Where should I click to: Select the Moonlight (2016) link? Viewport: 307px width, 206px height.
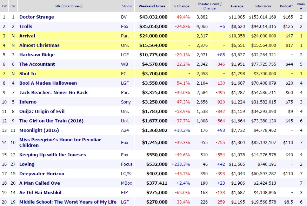pos(39,130)
